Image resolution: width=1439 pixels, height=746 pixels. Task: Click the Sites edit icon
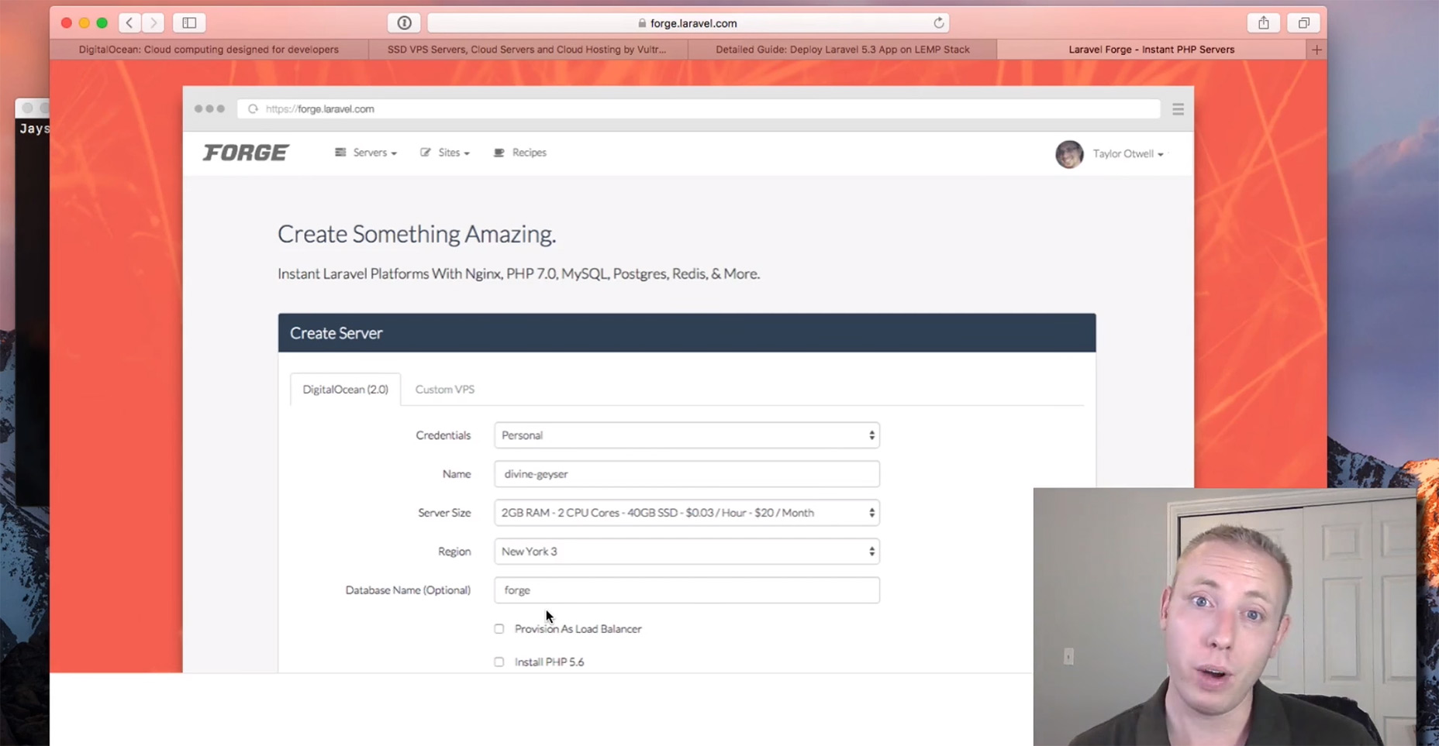[426, 153]
